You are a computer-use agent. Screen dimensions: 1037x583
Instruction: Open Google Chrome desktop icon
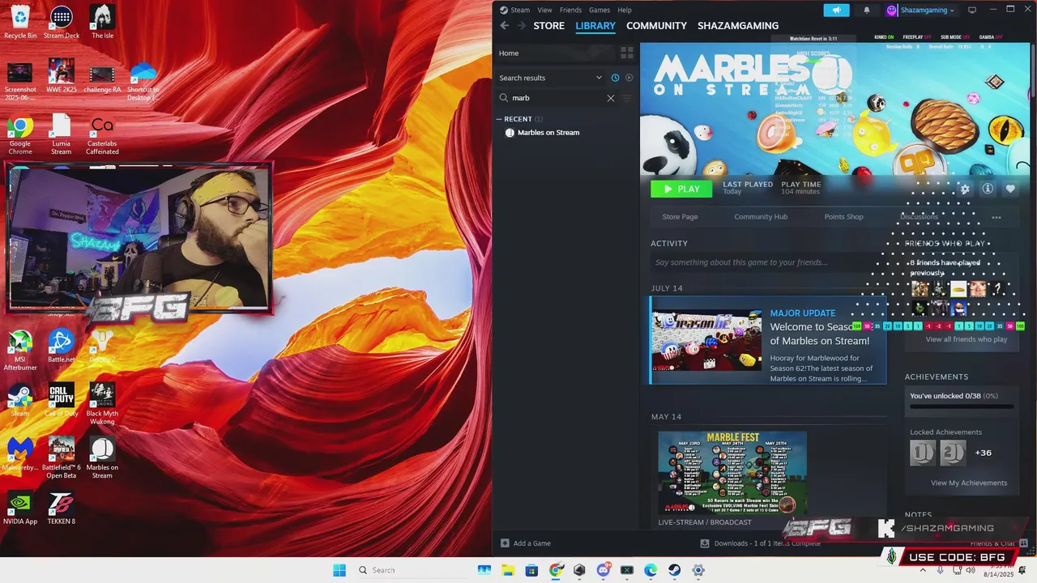pos(20,135)
